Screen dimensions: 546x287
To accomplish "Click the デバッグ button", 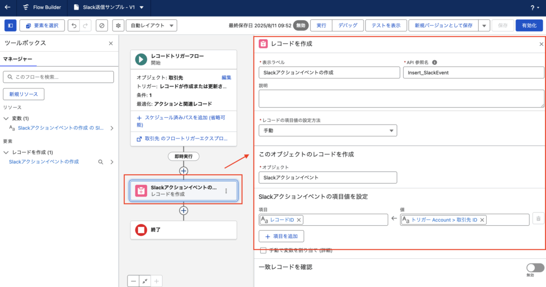I will [x=348, y=26].
